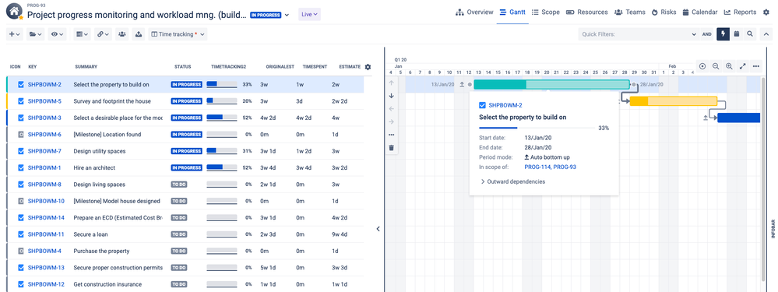778x292 pixels.
Task: Click the move up arrow in Gantt side toolbar
Action: [x=392, y=83]
